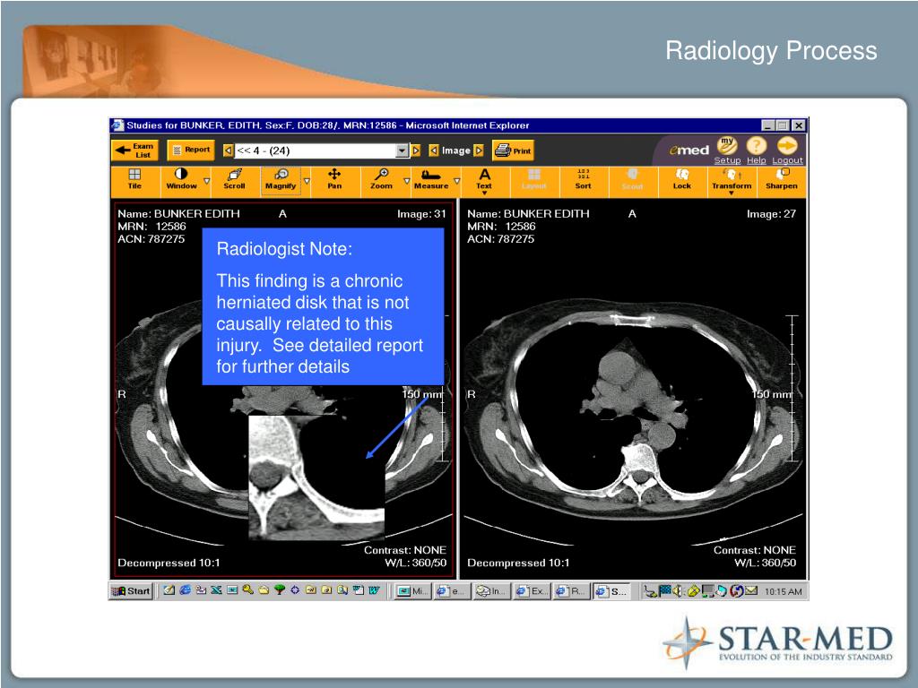The image size is (918, 688).
Task: Toggle the Text annotation tool
Action: click(x=484, y=179)
